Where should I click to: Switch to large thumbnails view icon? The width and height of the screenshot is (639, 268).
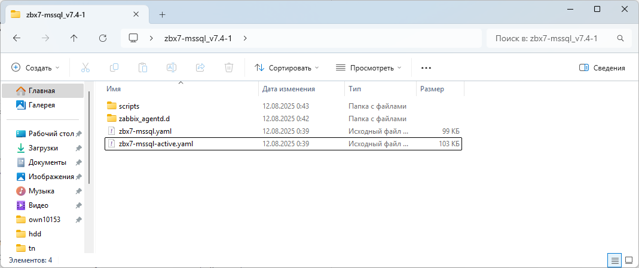click(x=628, y=260)
